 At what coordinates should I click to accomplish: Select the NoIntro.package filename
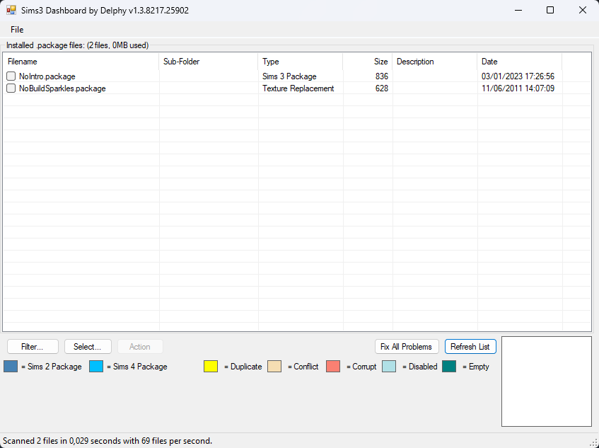click(x=47, y=76)
